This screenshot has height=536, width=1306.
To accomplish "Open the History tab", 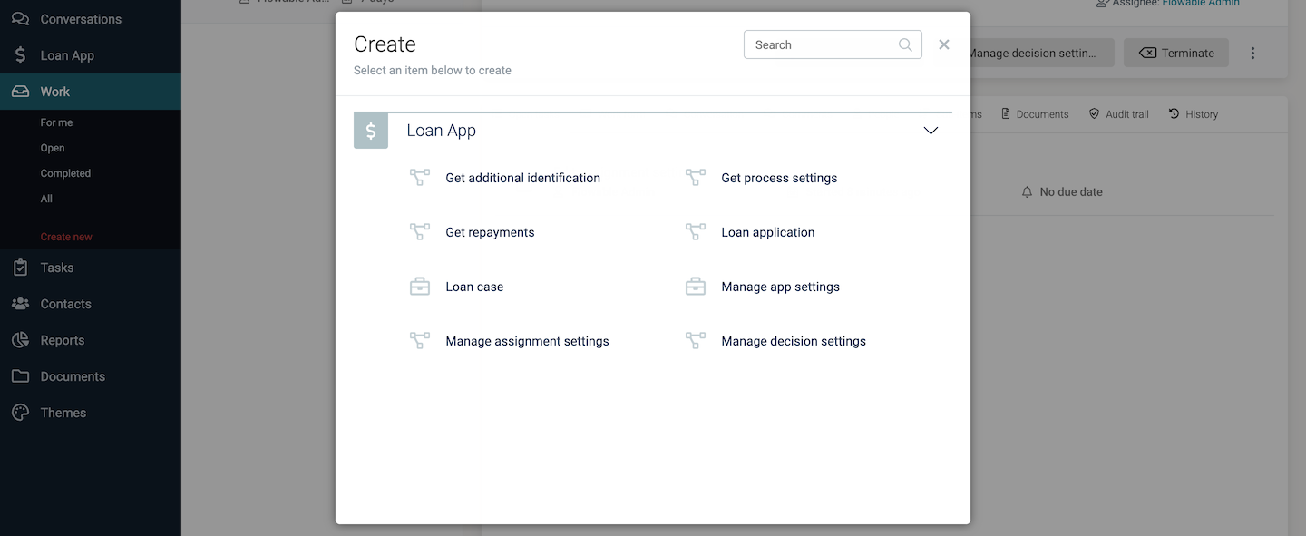I will [x=1193, y=114].
